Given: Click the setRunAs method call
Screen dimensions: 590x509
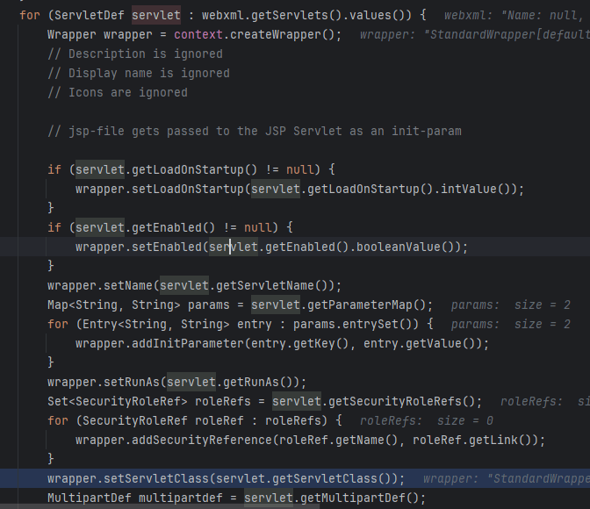Looking at the screenshot, I should click(131, 382).
